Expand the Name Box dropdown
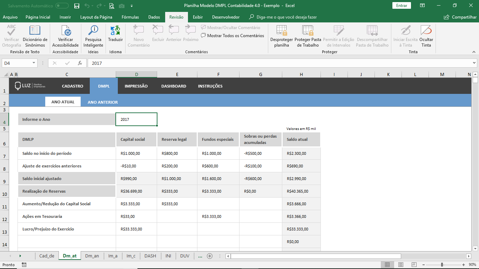Screen dimensions: 479x269 [x=34, y=63]
